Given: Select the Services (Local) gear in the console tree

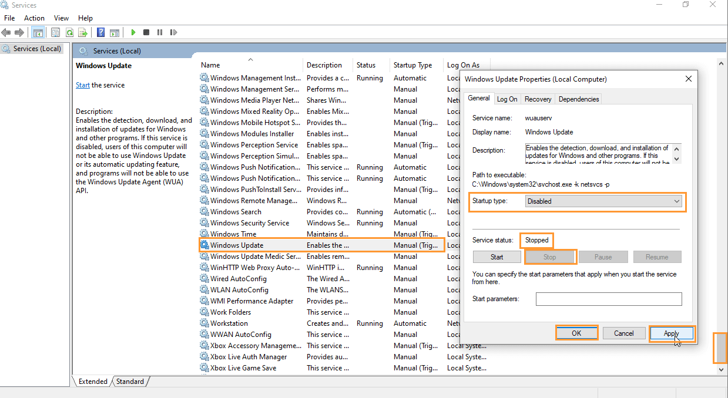Looking at the screenshot, I should click(6, 49).
